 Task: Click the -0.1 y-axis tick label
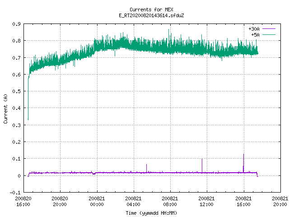[15, 193]
